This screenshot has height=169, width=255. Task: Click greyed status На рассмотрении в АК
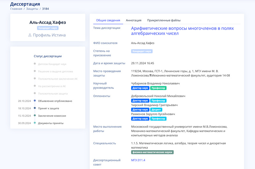pyautogui.click(x=52, y=86)
